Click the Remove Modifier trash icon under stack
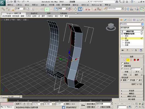 [136, 50]
